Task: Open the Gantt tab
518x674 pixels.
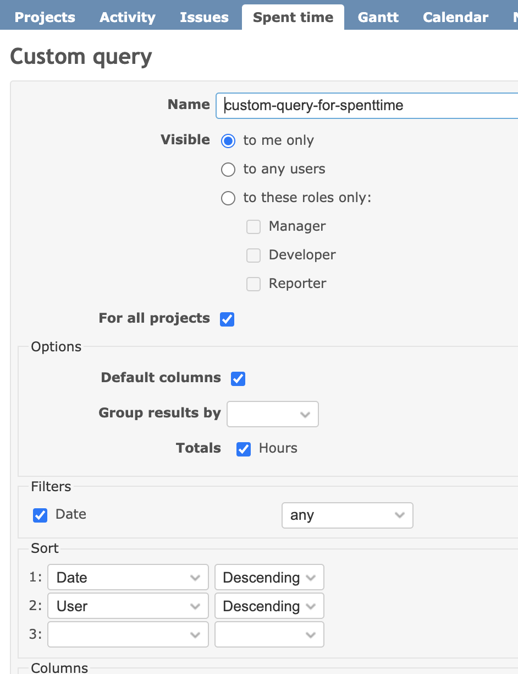Action: coord(378,17)
